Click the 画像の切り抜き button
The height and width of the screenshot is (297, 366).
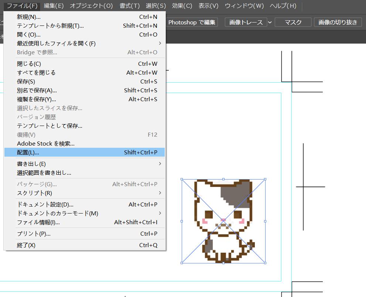[x=338, y=23]
